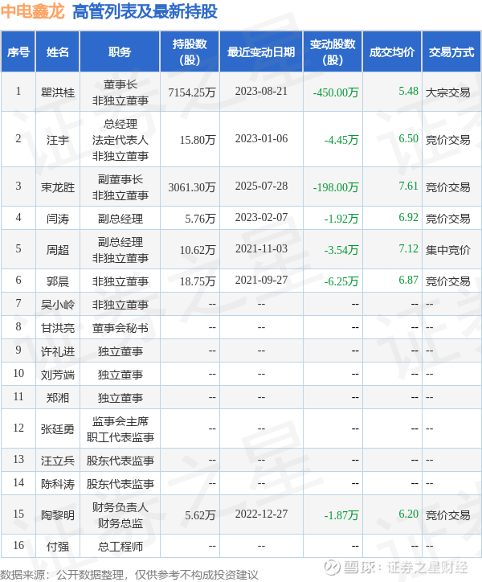This screenshot has height=582, width=482.
Task: Click the 高管列表及最新持股 title text
Action: (145, 11)
